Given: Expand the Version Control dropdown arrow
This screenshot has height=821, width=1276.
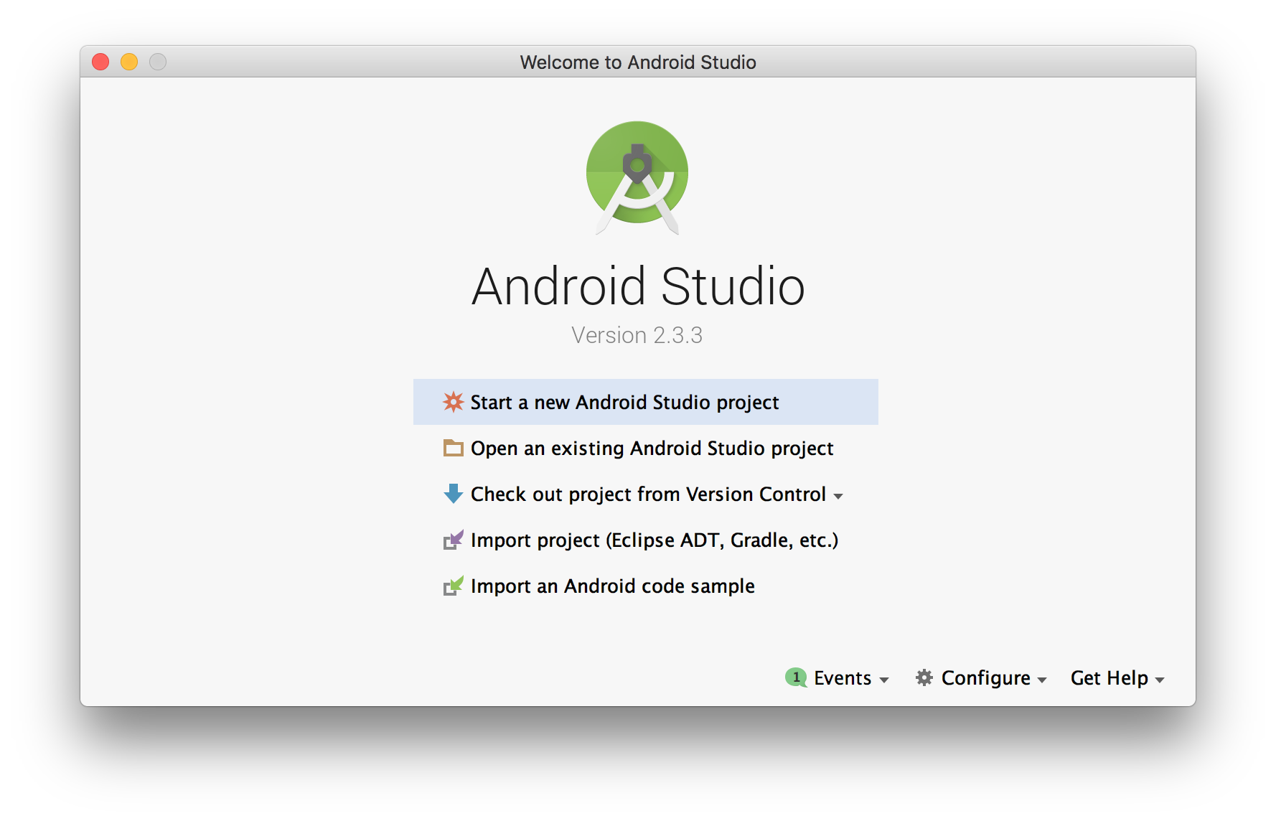Looking at the screenshot, I should tap(838, 496).
